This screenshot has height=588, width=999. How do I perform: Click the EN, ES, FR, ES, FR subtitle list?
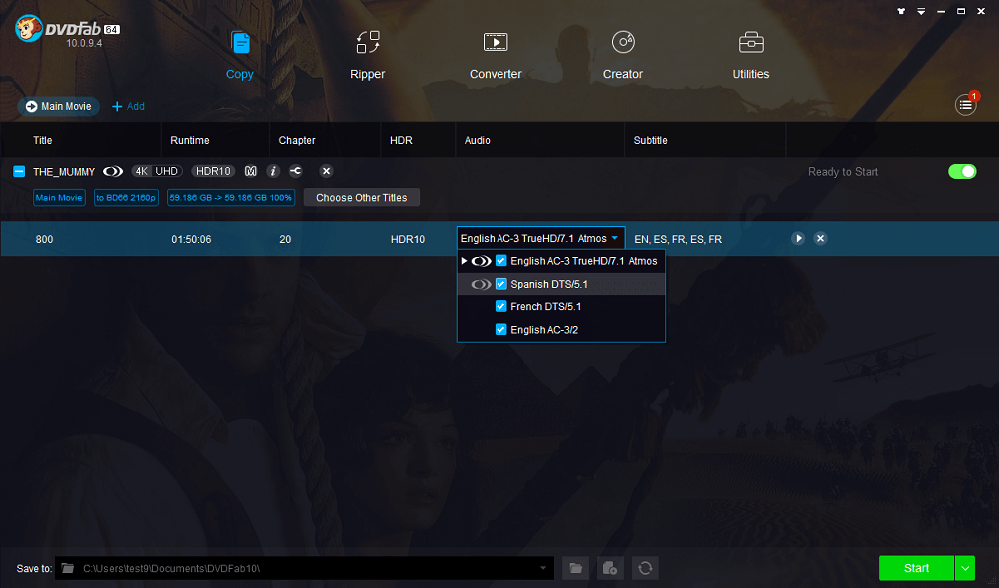pos(678,239)
